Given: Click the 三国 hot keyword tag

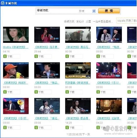Looking at the screenshot, I should pyautogui.click(x=88, y=22).
